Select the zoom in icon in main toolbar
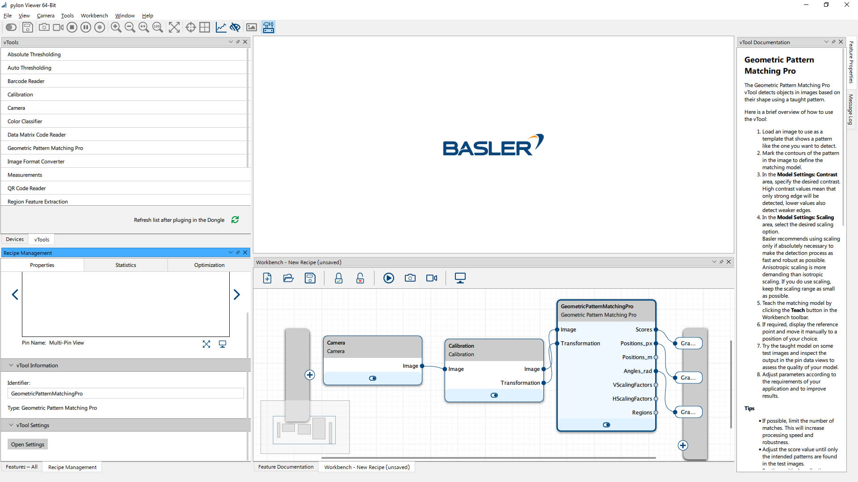Screen dimensions: 858x482 tap(116, 27)
